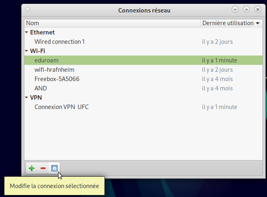Select Connexion VPN UFC entry

61,107
